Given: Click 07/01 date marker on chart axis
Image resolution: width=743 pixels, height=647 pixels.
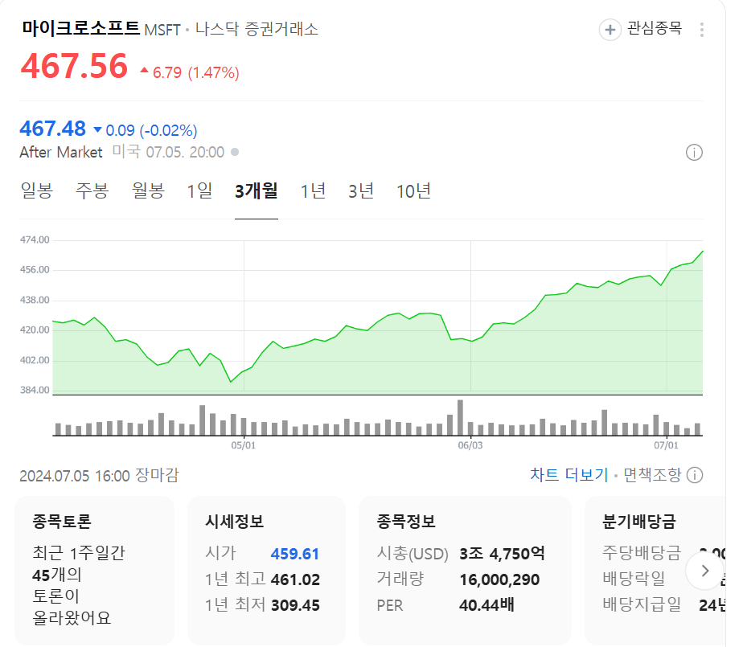Looking at the screenshot, I should (x=667, y=445).
